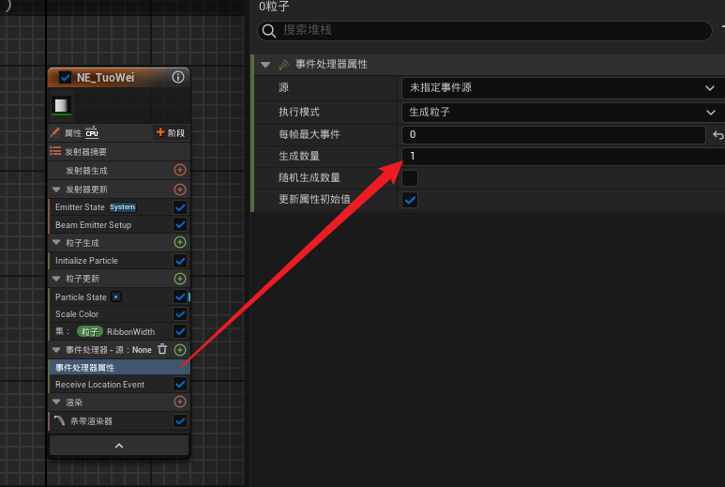Toggle the NE_TuoWei emitter enabled checkbox
725x487 pixels.
point(66,77)
